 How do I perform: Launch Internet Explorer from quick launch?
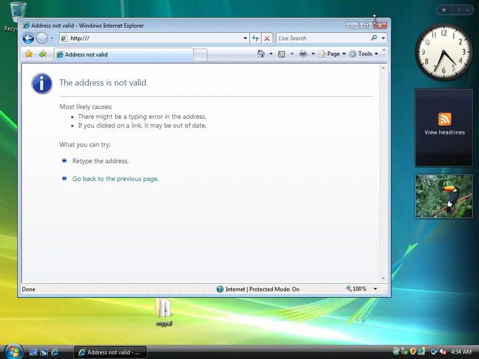coord(55,352)
